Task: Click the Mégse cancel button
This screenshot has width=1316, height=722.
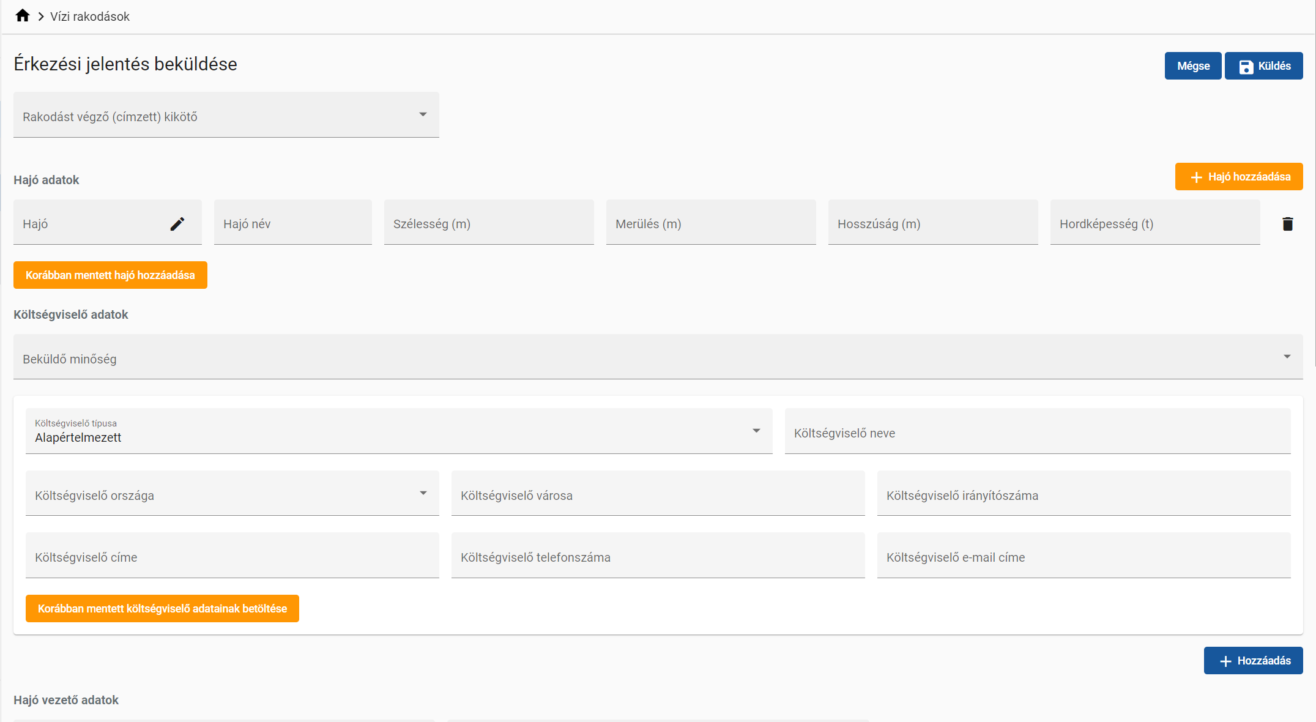Action: coord(1192,66)
